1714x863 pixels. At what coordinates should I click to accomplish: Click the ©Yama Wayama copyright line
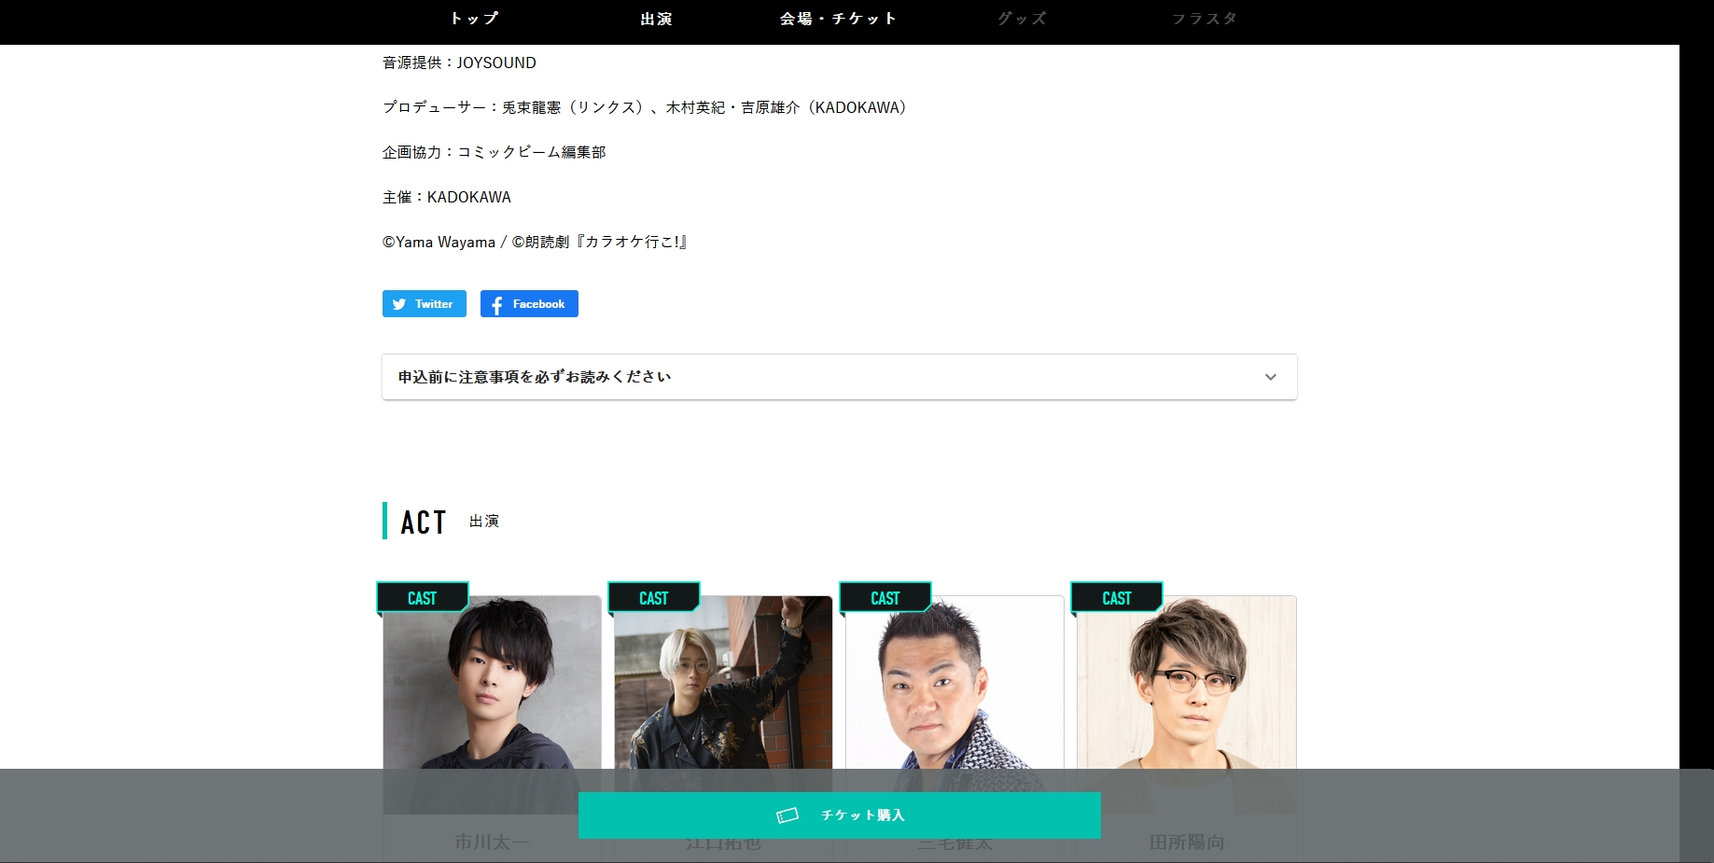(x=535, y=242)
